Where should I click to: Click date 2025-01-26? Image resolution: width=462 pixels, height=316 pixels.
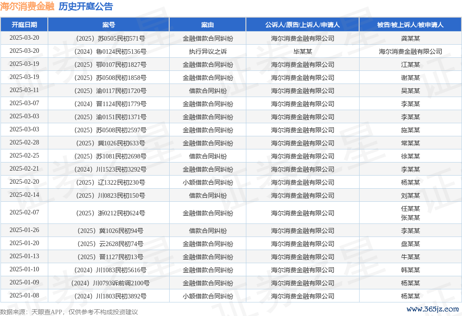(24, 230)
